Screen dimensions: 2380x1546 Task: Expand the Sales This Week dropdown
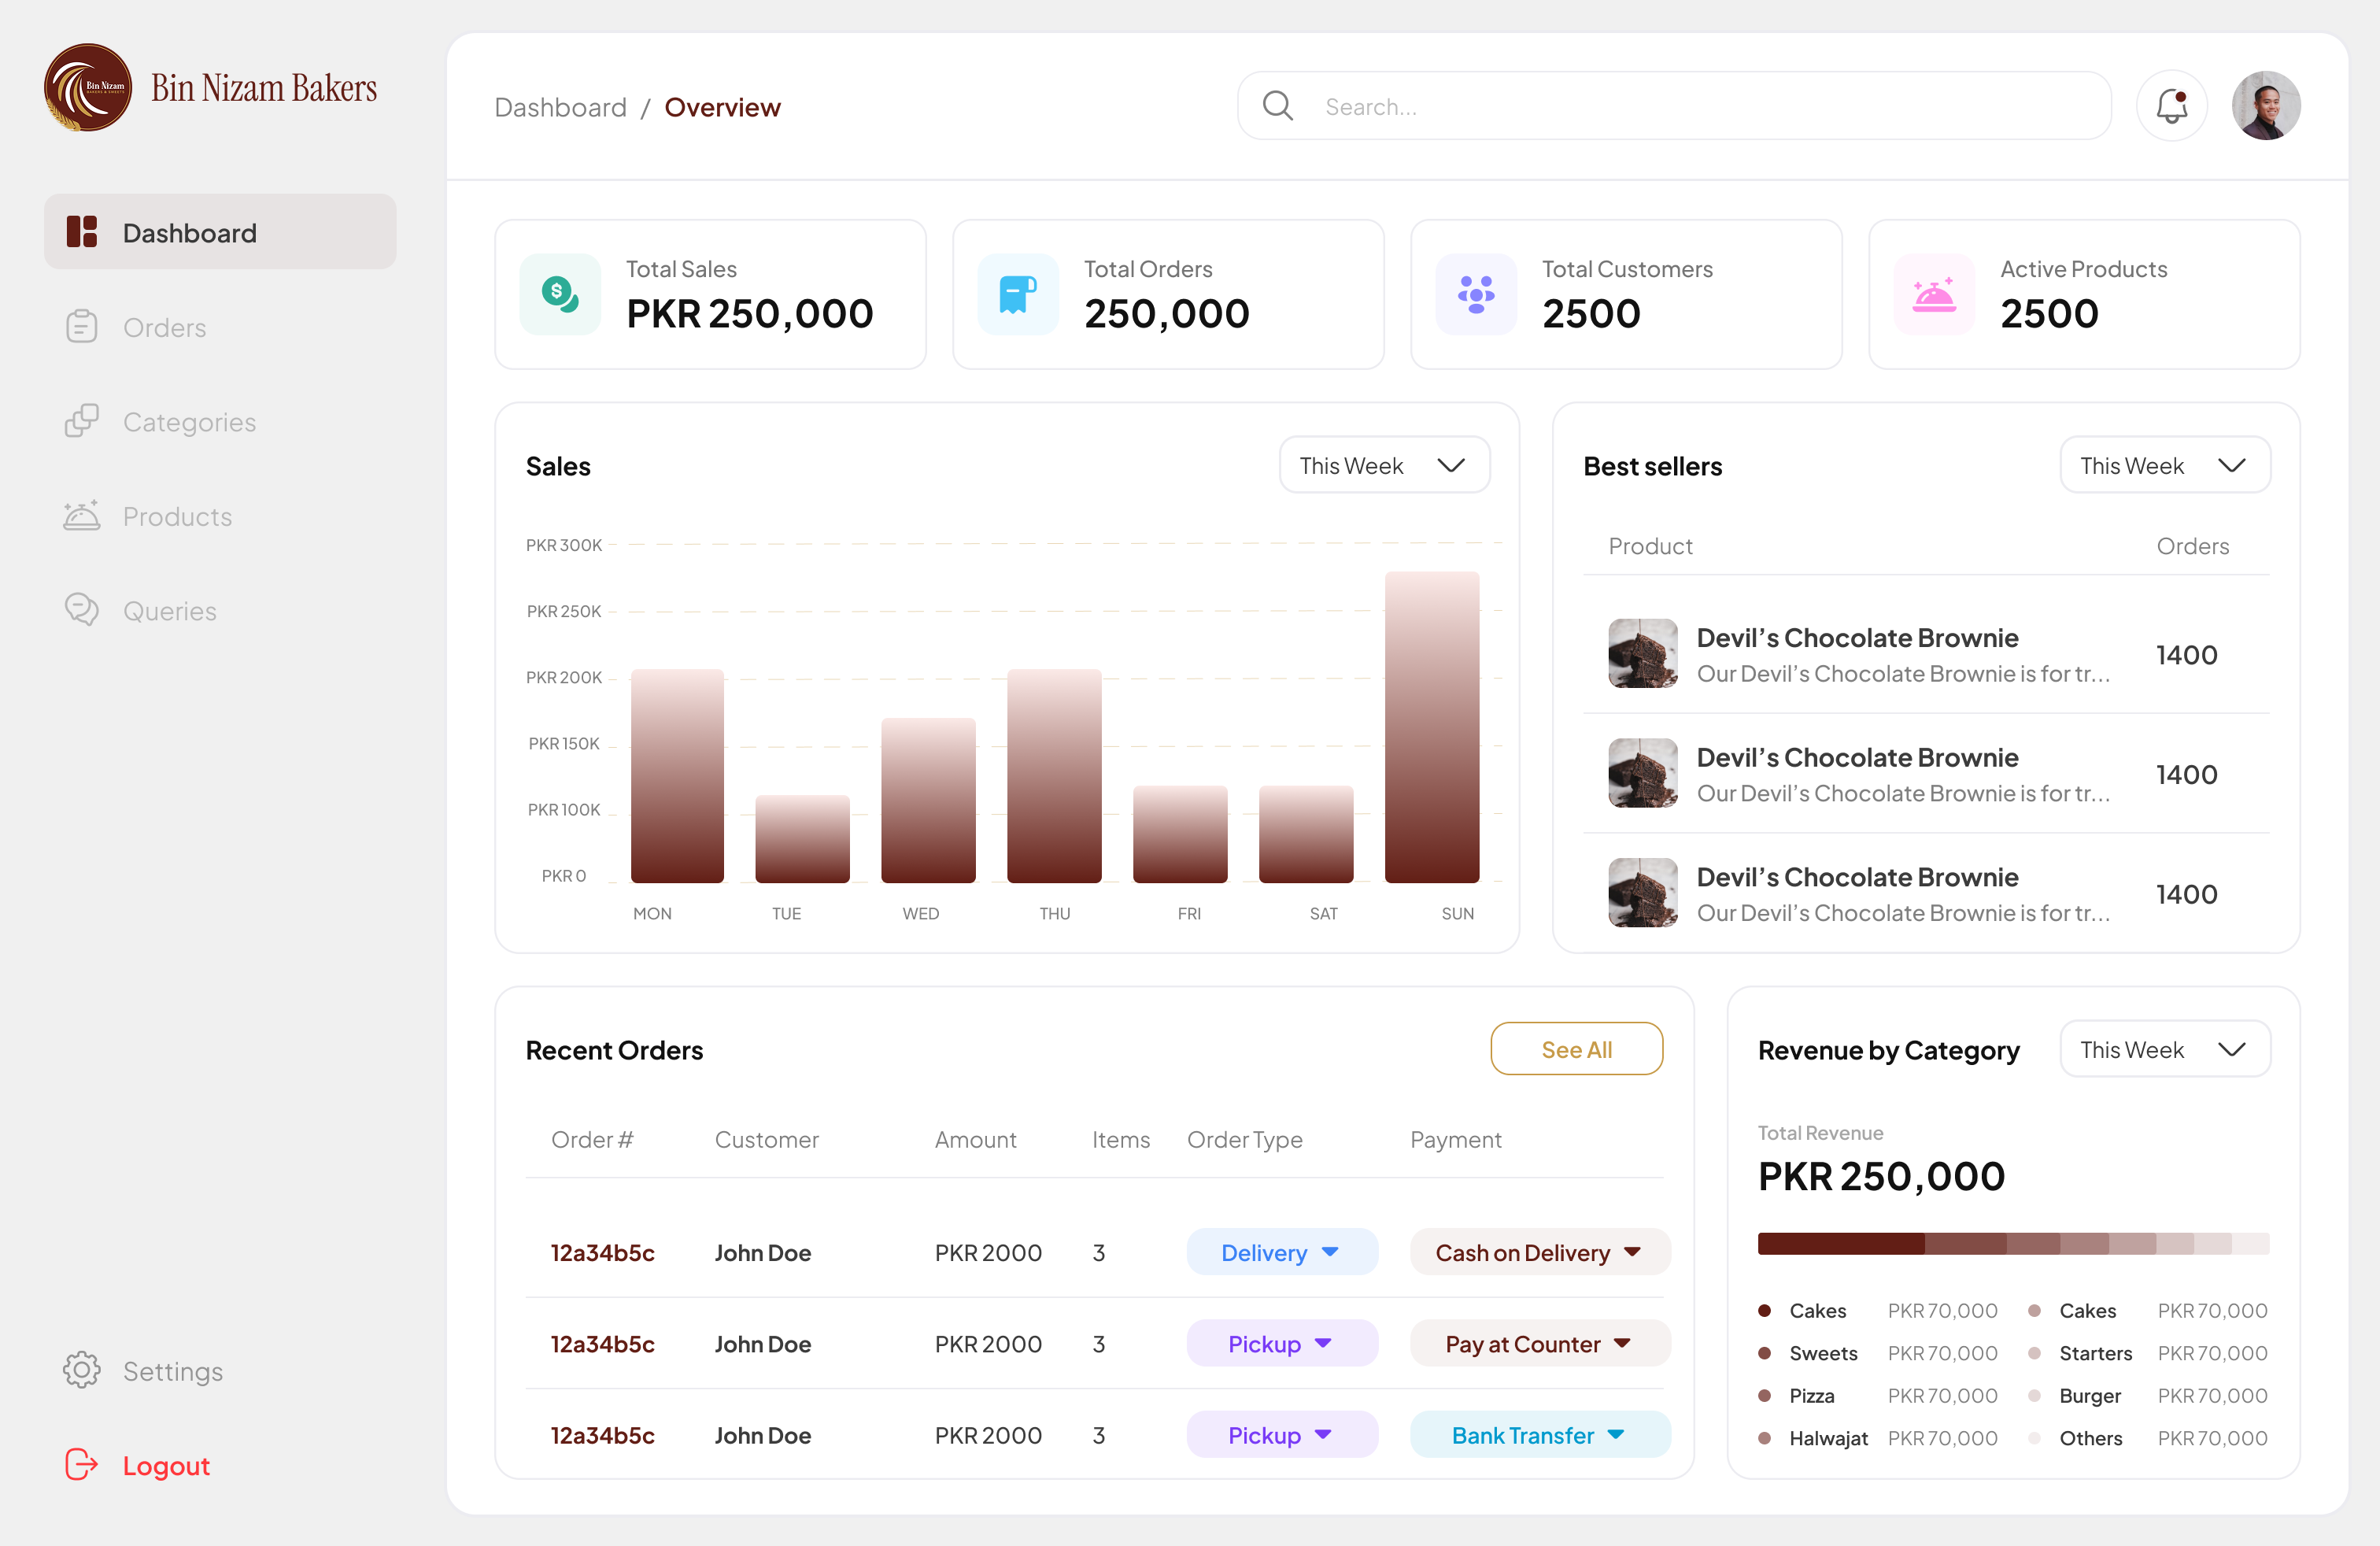click(x=1384, y=465)
